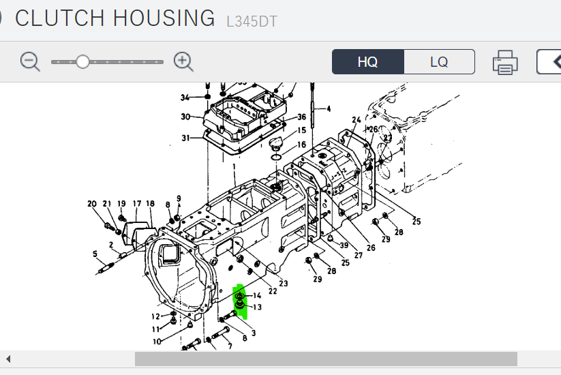Click part number 11 label
The height and width of the screenshot is (375, 561).
155,329
